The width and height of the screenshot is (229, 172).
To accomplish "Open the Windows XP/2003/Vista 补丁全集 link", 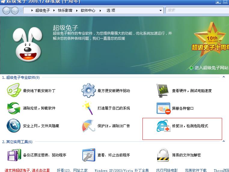I will (122, 170).
